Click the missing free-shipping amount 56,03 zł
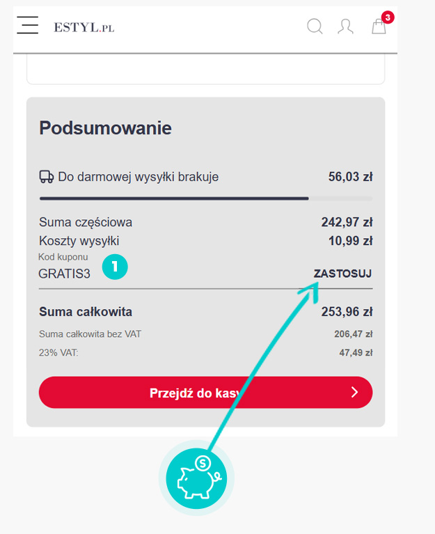The image size is (435, 534). (x=350, y=177)
